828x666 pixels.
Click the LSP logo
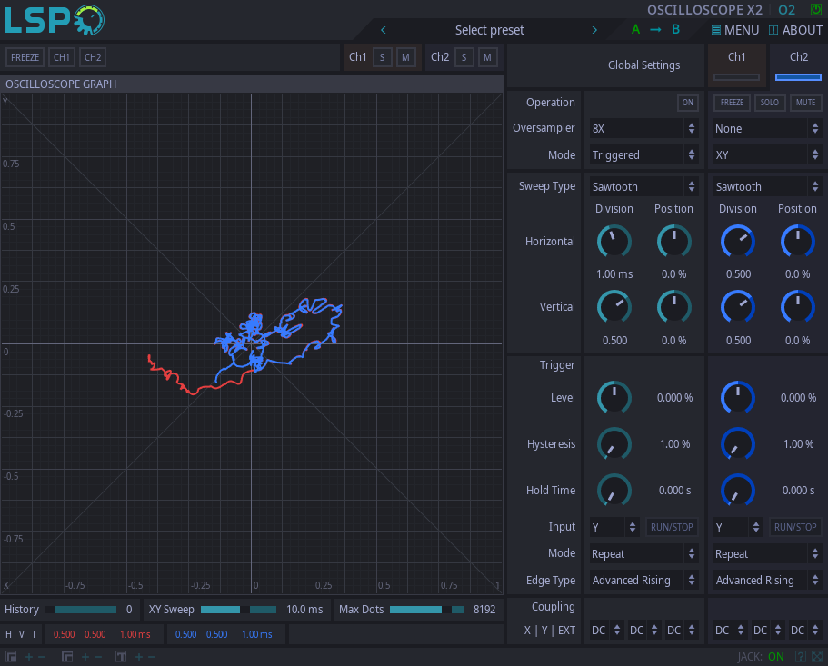pyautogui.click(x=55, y=20)
